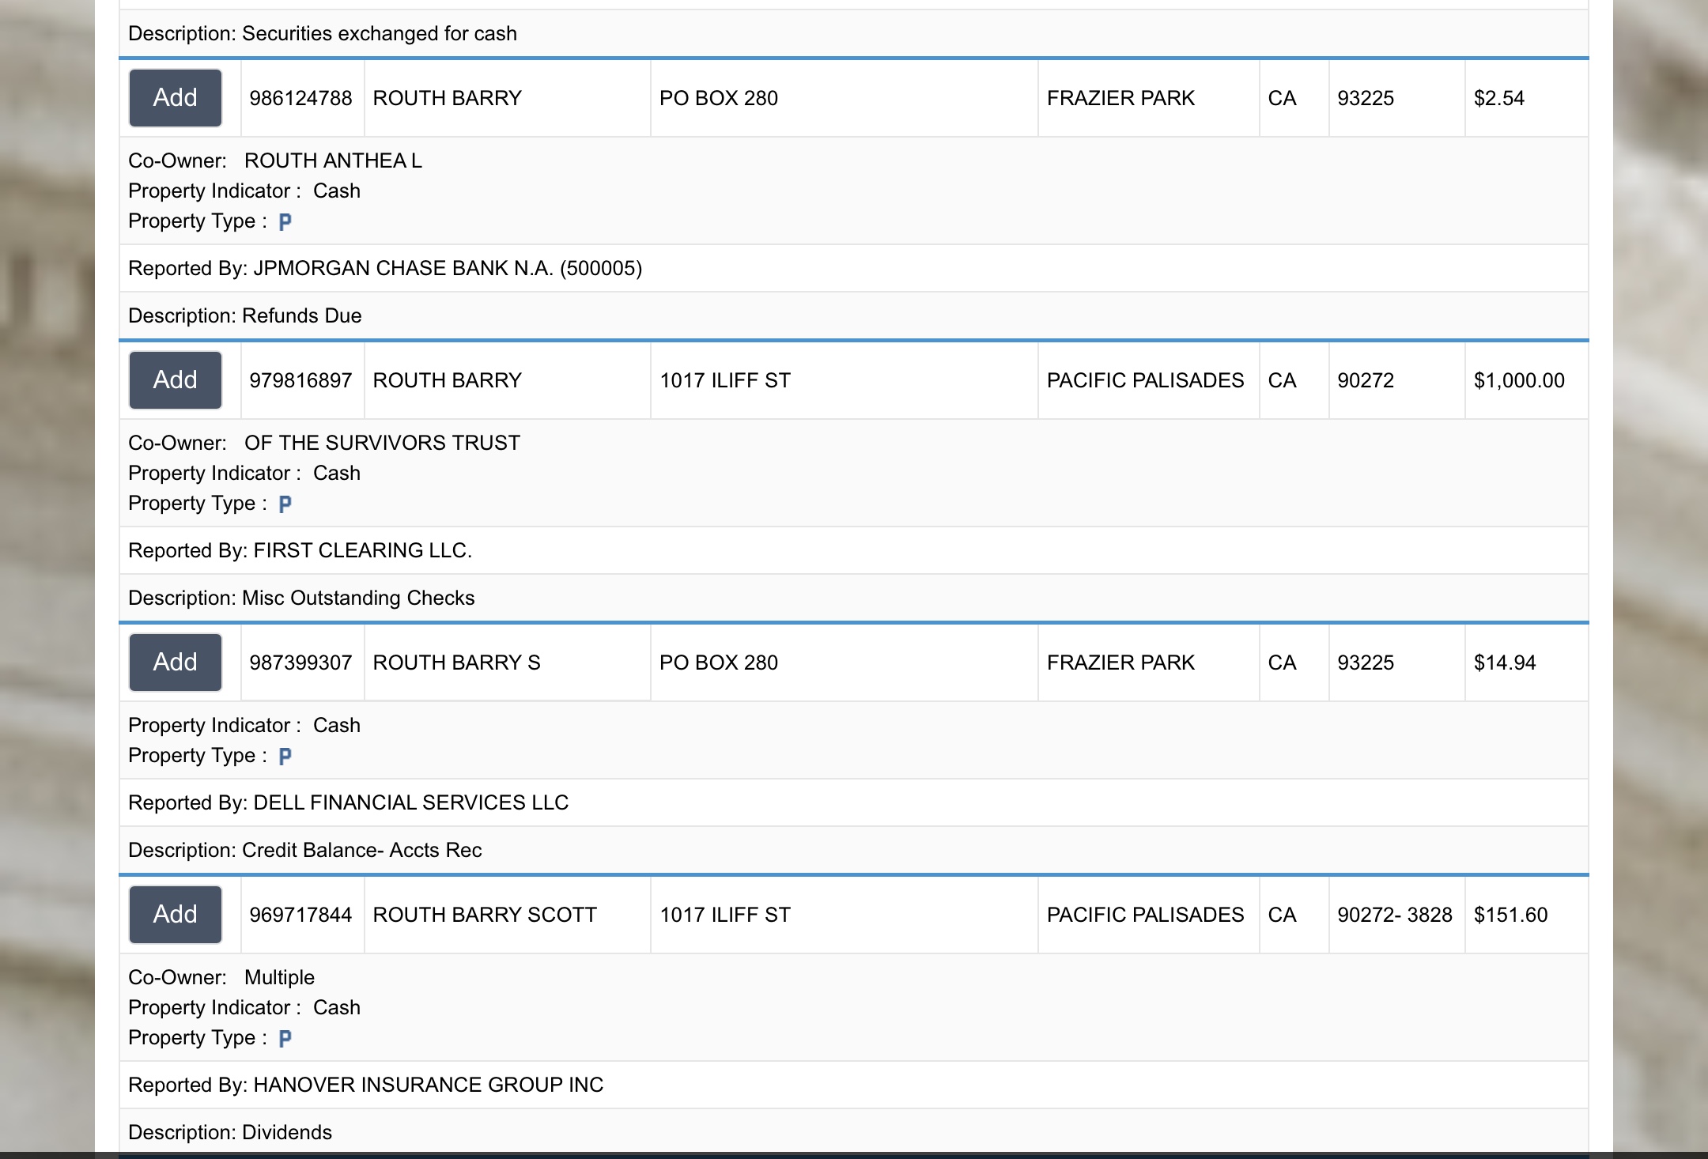This screenshot has width=1708, height=1159.
Task: Select property ID 987399307
Action: pyautogui.click(x=300, y=663)
